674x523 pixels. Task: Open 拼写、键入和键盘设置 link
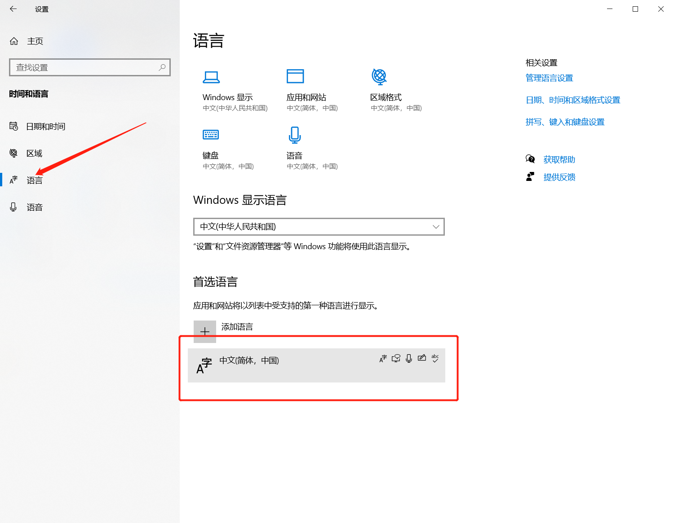coord(565,122)
